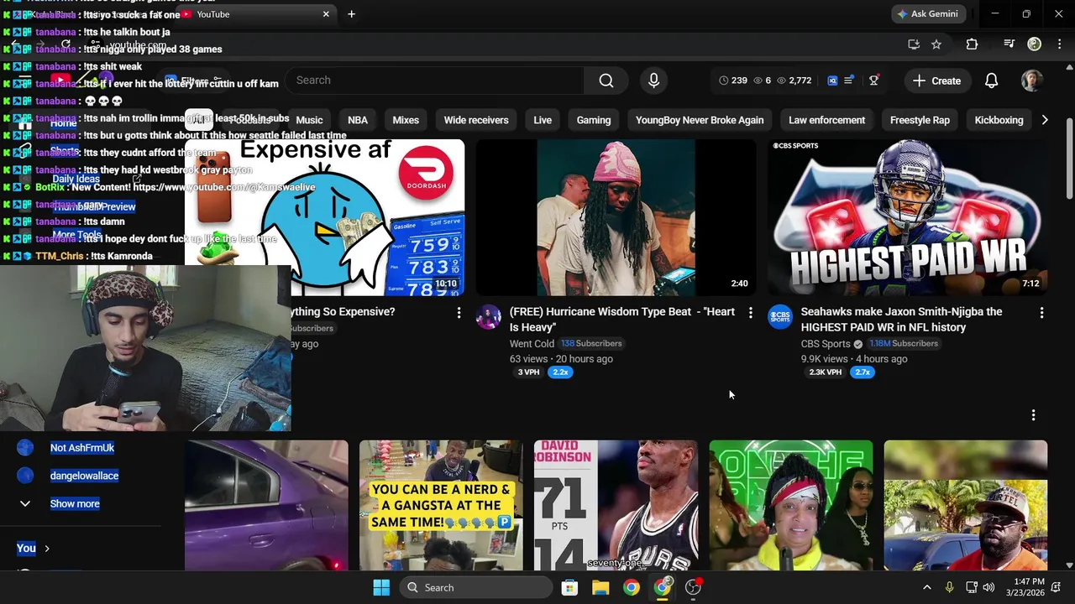Open Windows Start menu
Viewport: 1075px width, 604px height.
click(x=381, y=587)
